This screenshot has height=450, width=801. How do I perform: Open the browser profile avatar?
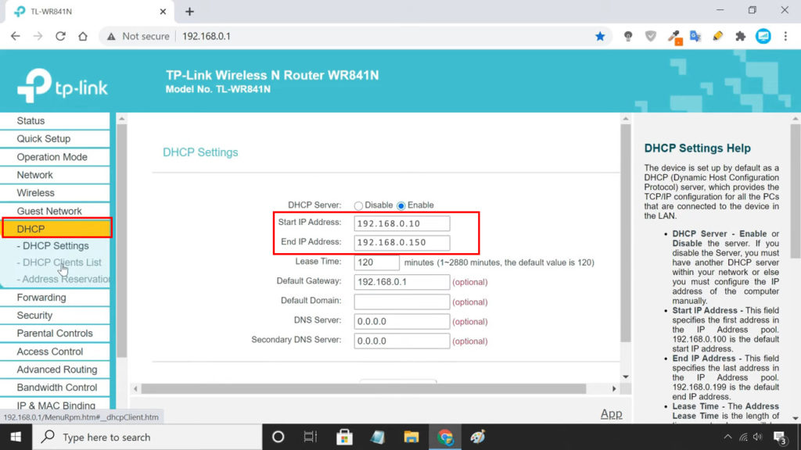(763, 36)
